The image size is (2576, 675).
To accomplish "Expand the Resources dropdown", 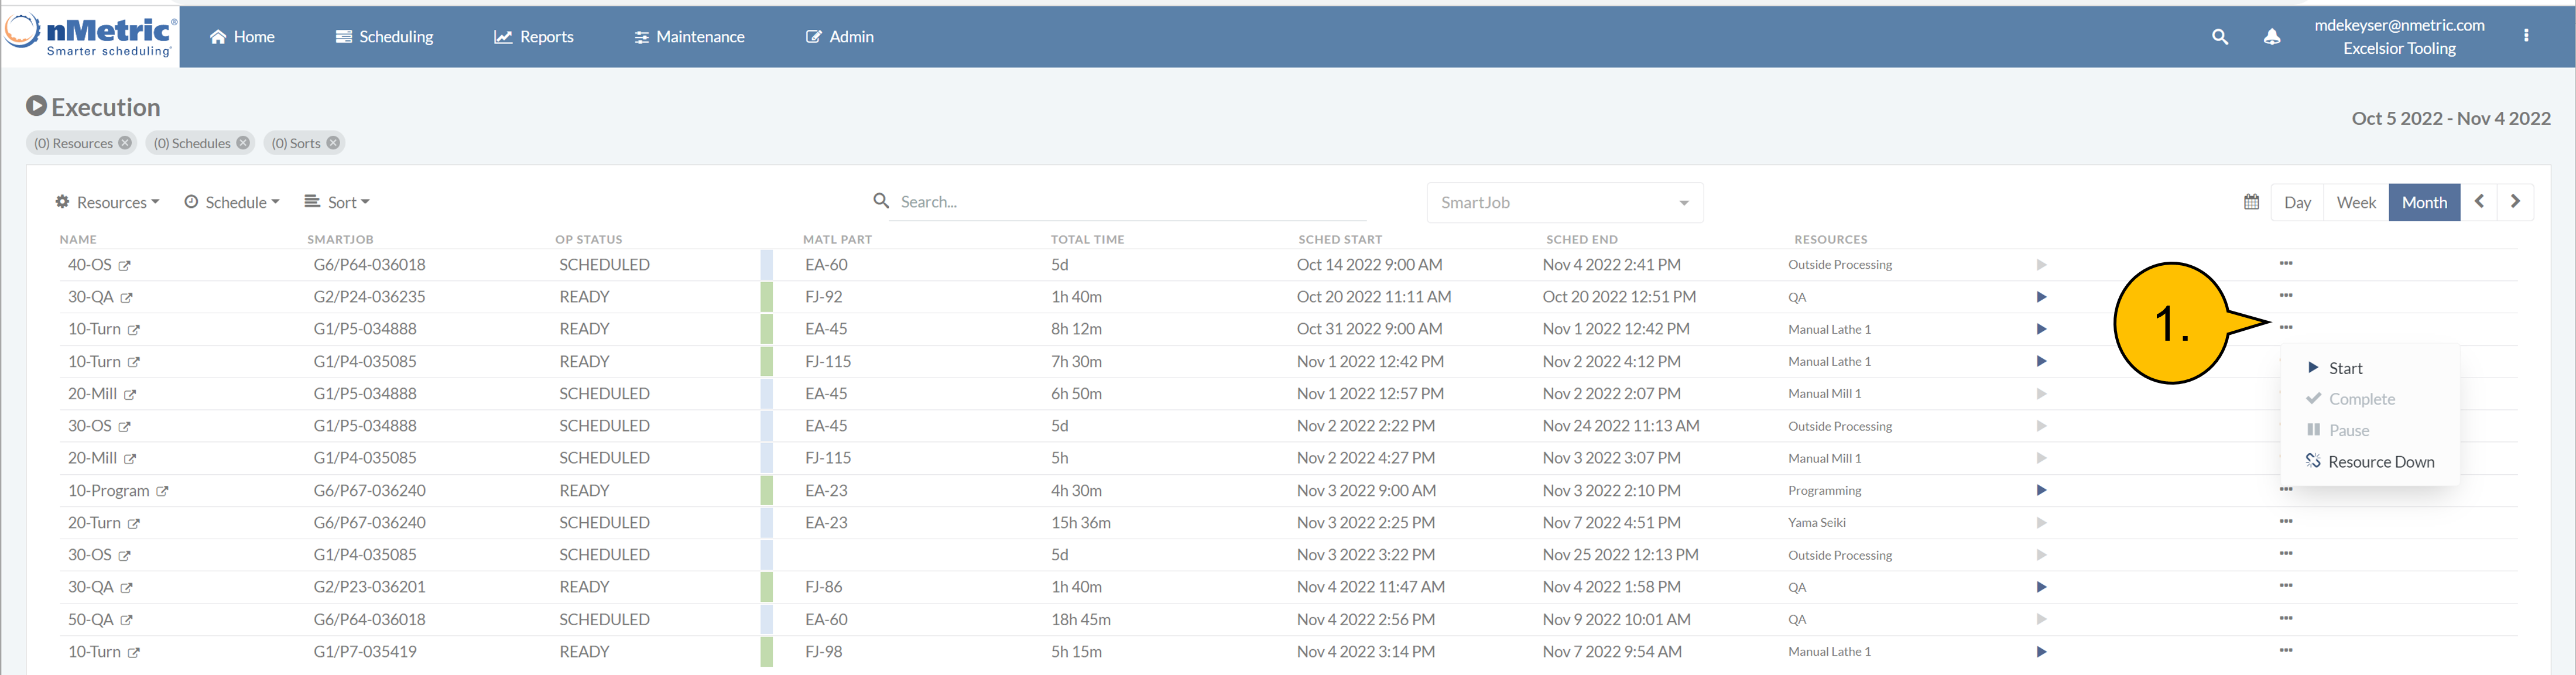I will 108,202.
